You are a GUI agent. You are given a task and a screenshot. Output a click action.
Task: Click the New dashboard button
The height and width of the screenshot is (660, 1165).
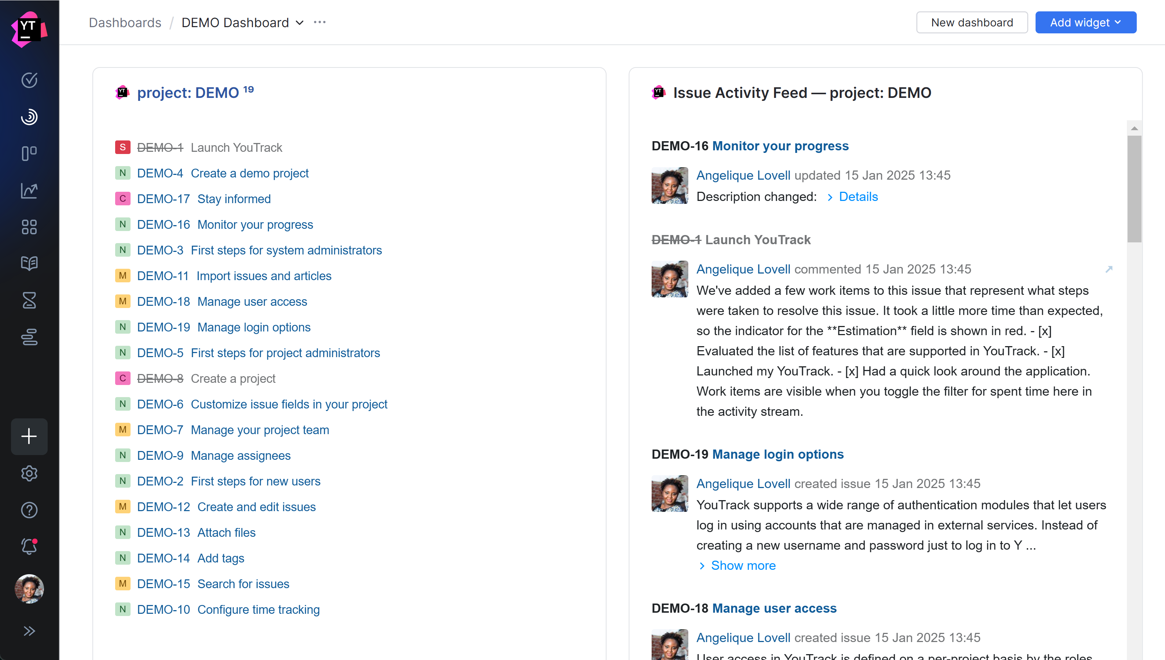coord(971,23)
